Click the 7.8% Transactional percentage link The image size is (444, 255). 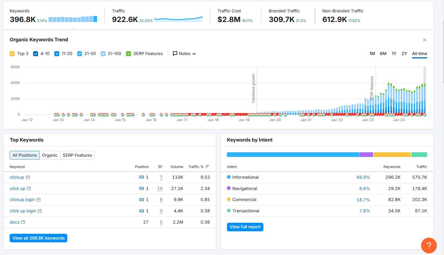(x=365, y=211)
